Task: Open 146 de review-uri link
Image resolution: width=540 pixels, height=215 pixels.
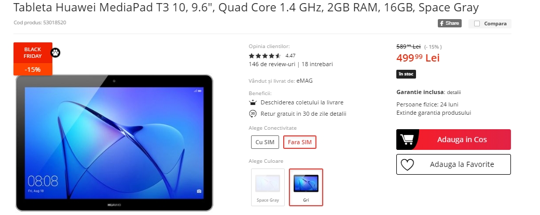Action: 272,64
